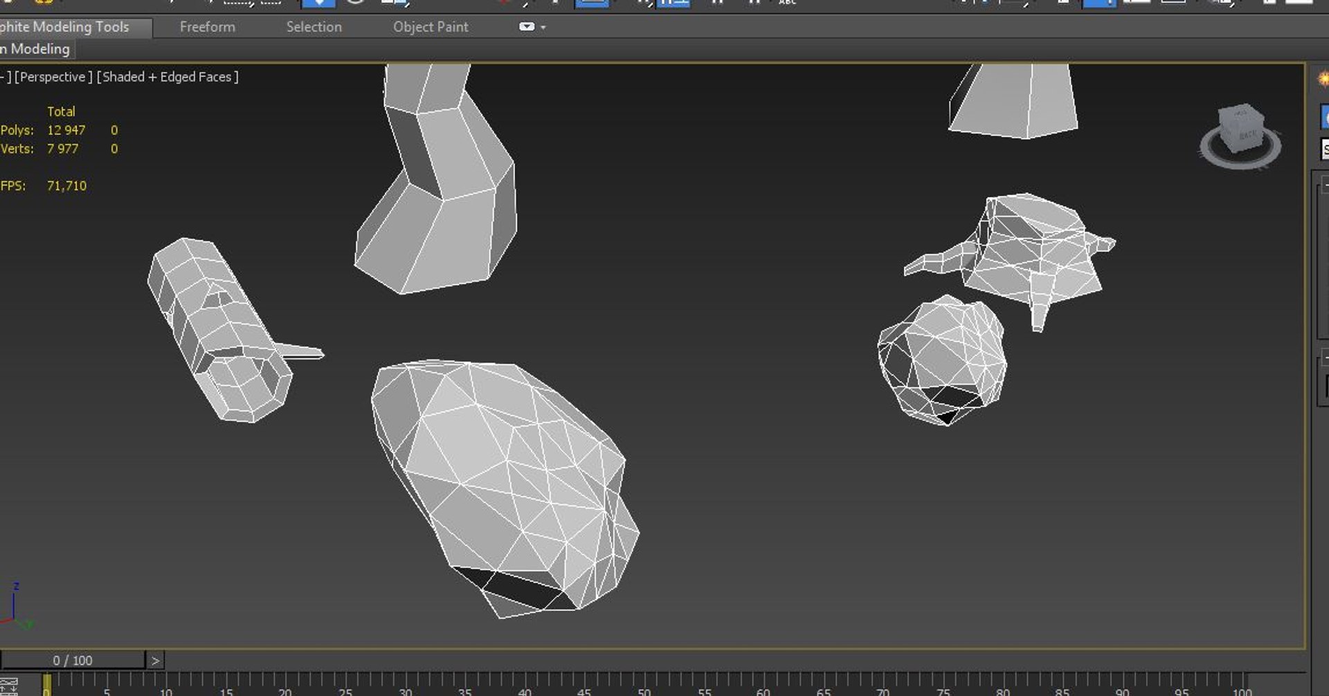Switch to the Freeform ribbon tab

point(208,27)
